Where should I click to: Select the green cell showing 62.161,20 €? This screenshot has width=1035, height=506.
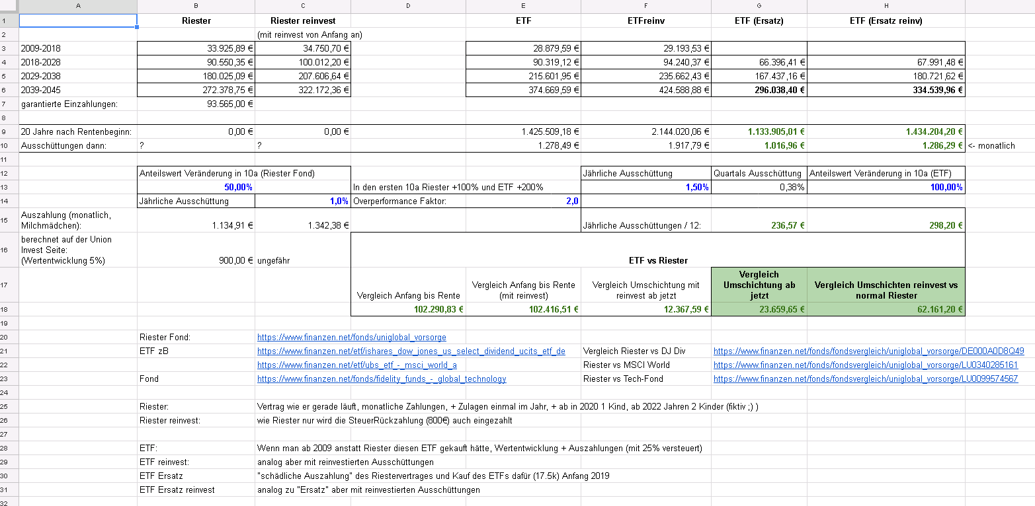coord(886,309)
